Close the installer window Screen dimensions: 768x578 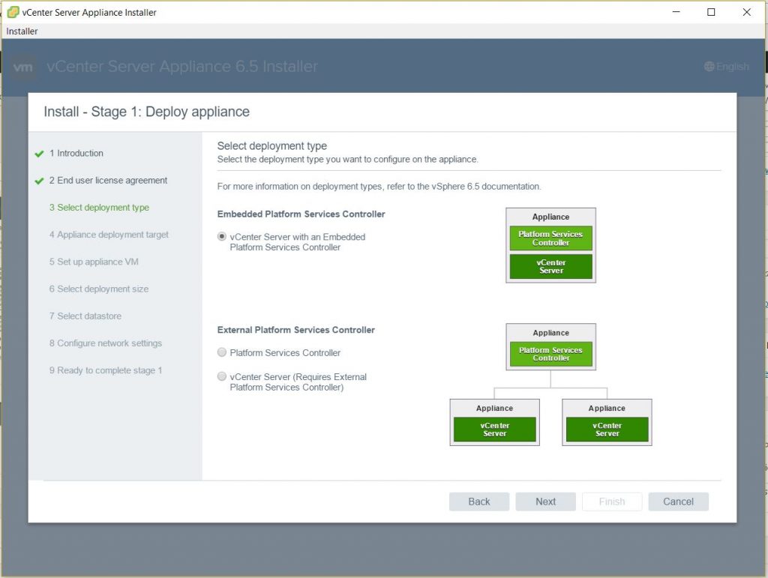pyautogui.click(x=746, y=12)
